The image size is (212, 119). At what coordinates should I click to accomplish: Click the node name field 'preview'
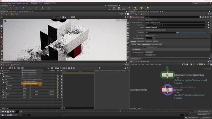click(172, 17)
